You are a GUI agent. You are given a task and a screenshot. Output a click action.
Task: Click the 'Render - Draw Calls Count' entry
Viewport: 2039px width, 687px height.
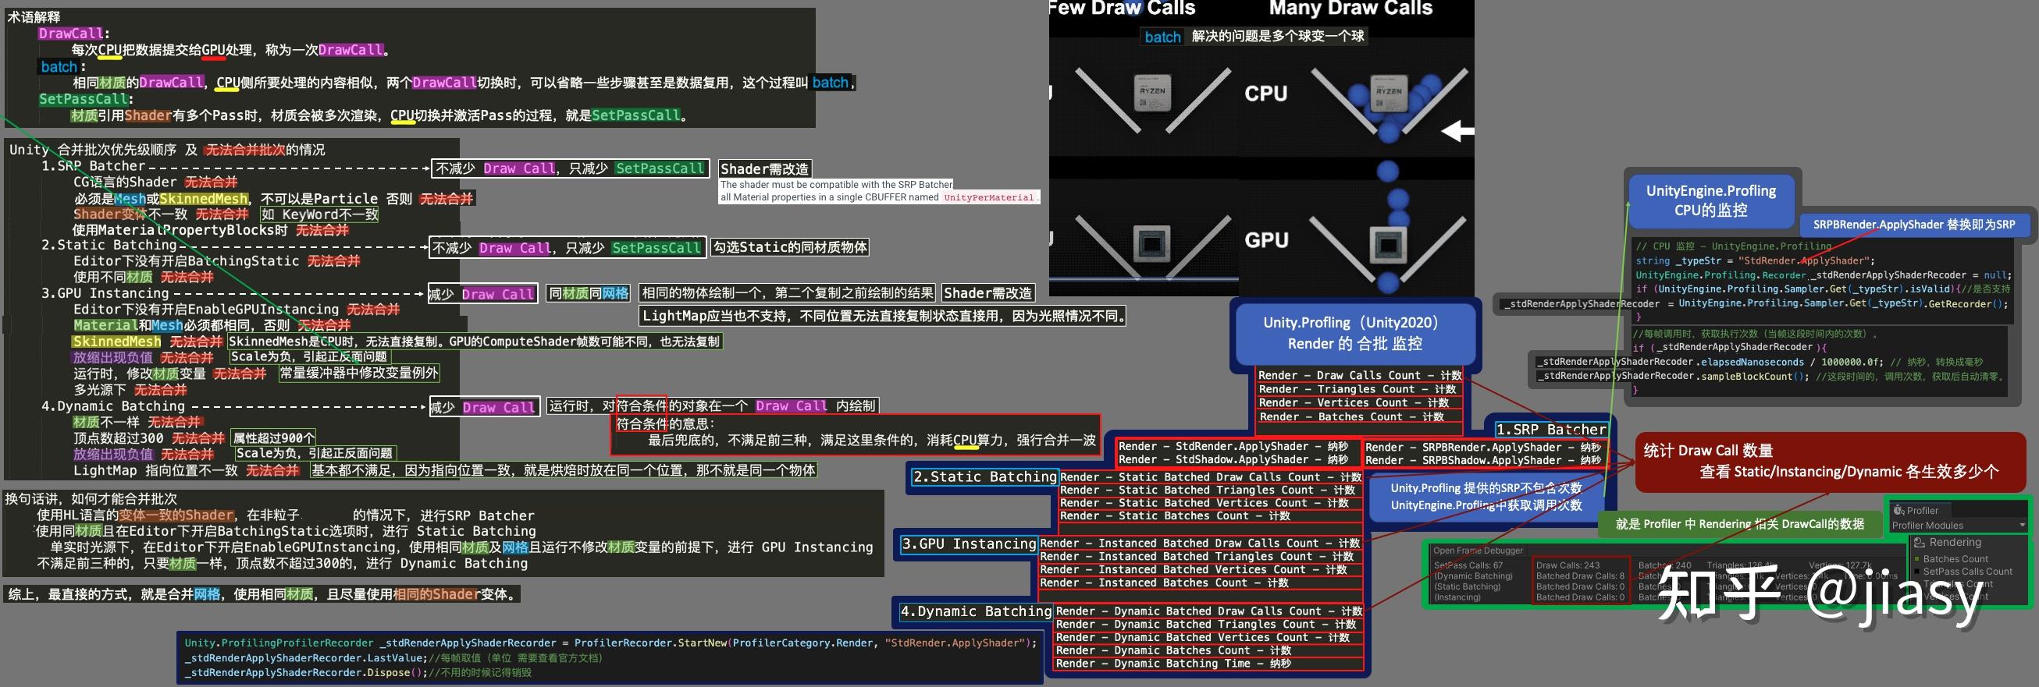[1359, 376]
